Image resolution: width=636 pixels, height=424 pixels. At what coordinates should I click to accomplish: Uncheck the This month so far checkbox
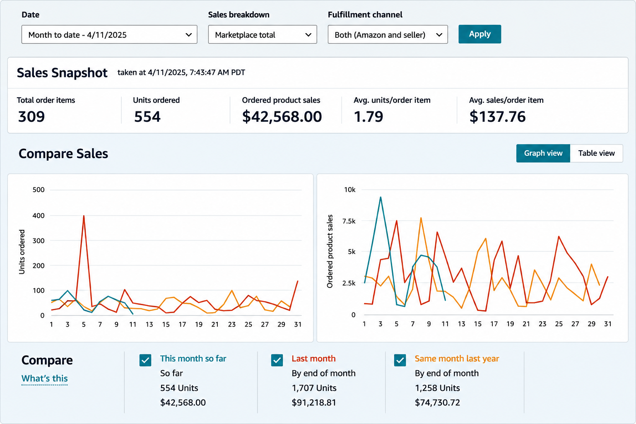click(x=145, y=360)
